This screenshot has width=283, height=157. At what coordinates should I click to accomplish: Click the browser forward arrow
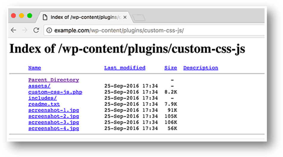pyautogui.click(x=25, y=30)
